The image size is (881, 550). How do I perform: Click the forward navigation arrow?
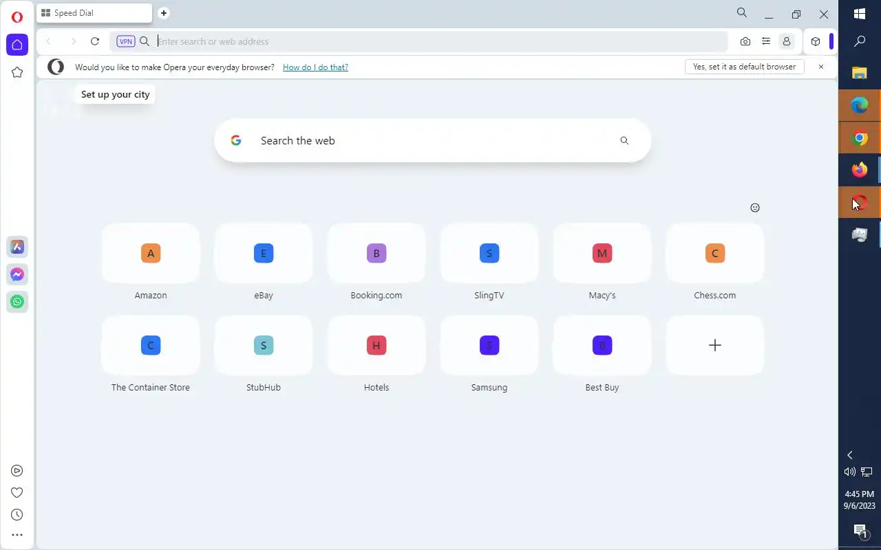(73, 41)
